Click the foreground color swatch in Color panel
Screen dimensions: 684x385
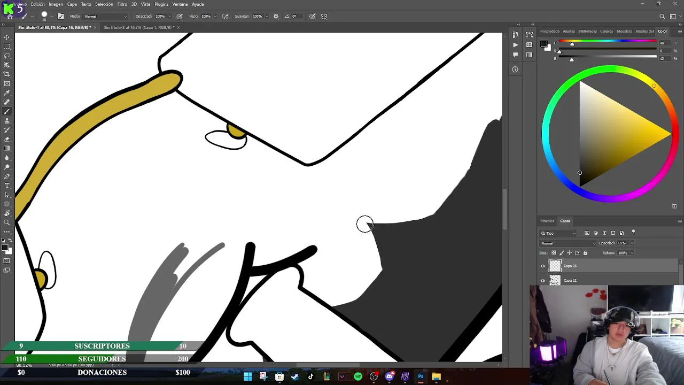[543, 44]
